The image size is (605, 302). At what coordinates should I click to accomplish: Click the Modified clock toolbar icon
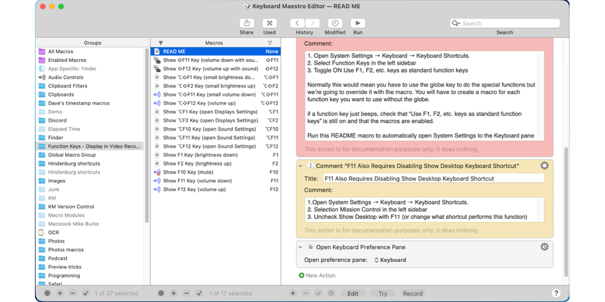point(335,23)
